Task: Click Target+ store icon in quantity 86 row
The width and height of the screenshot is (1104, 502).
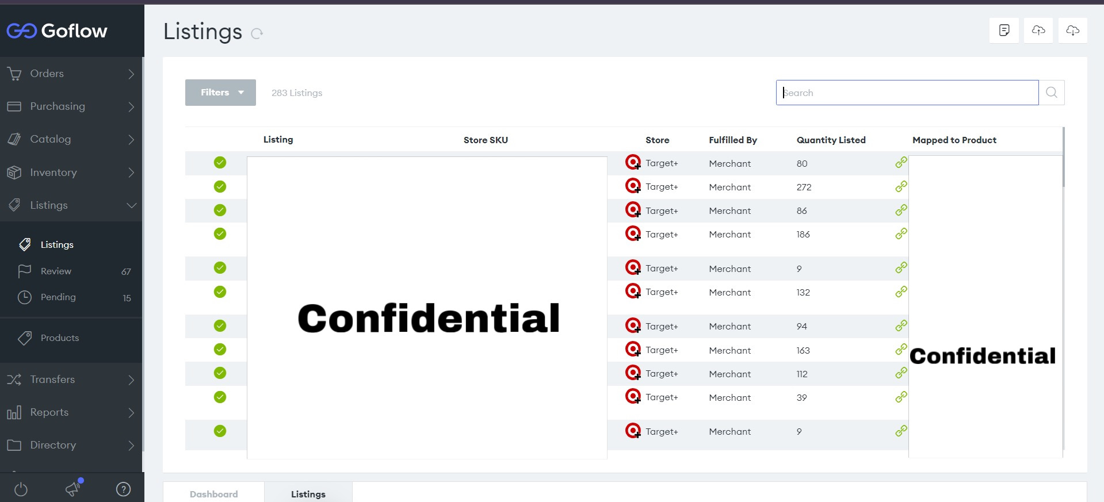Action: [x=633, y=210]
